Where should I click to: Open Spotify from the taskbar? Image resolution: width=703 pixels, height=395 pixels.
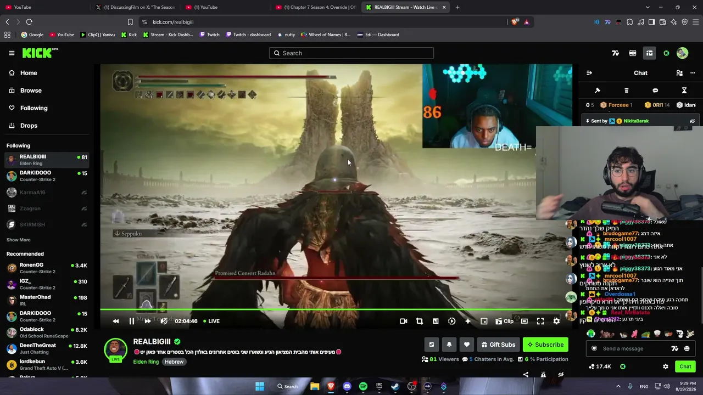tap(363, 387)
